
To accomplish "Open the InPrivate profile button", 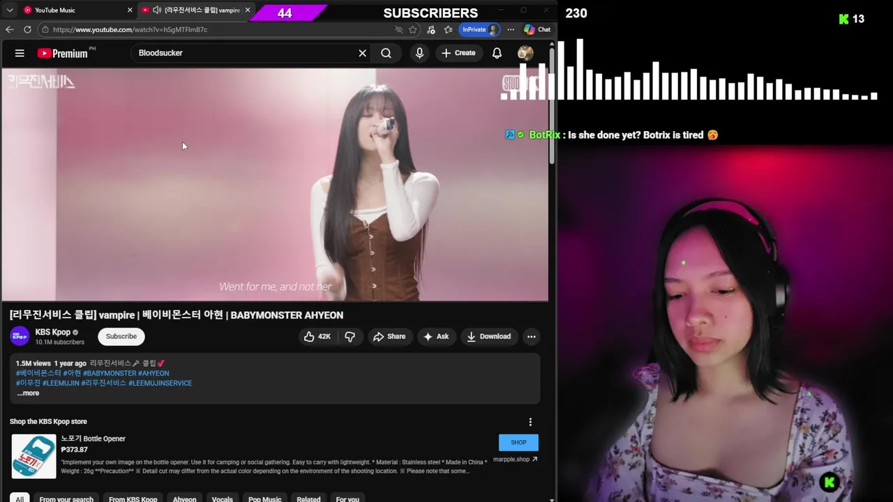I will pos(480,29).
